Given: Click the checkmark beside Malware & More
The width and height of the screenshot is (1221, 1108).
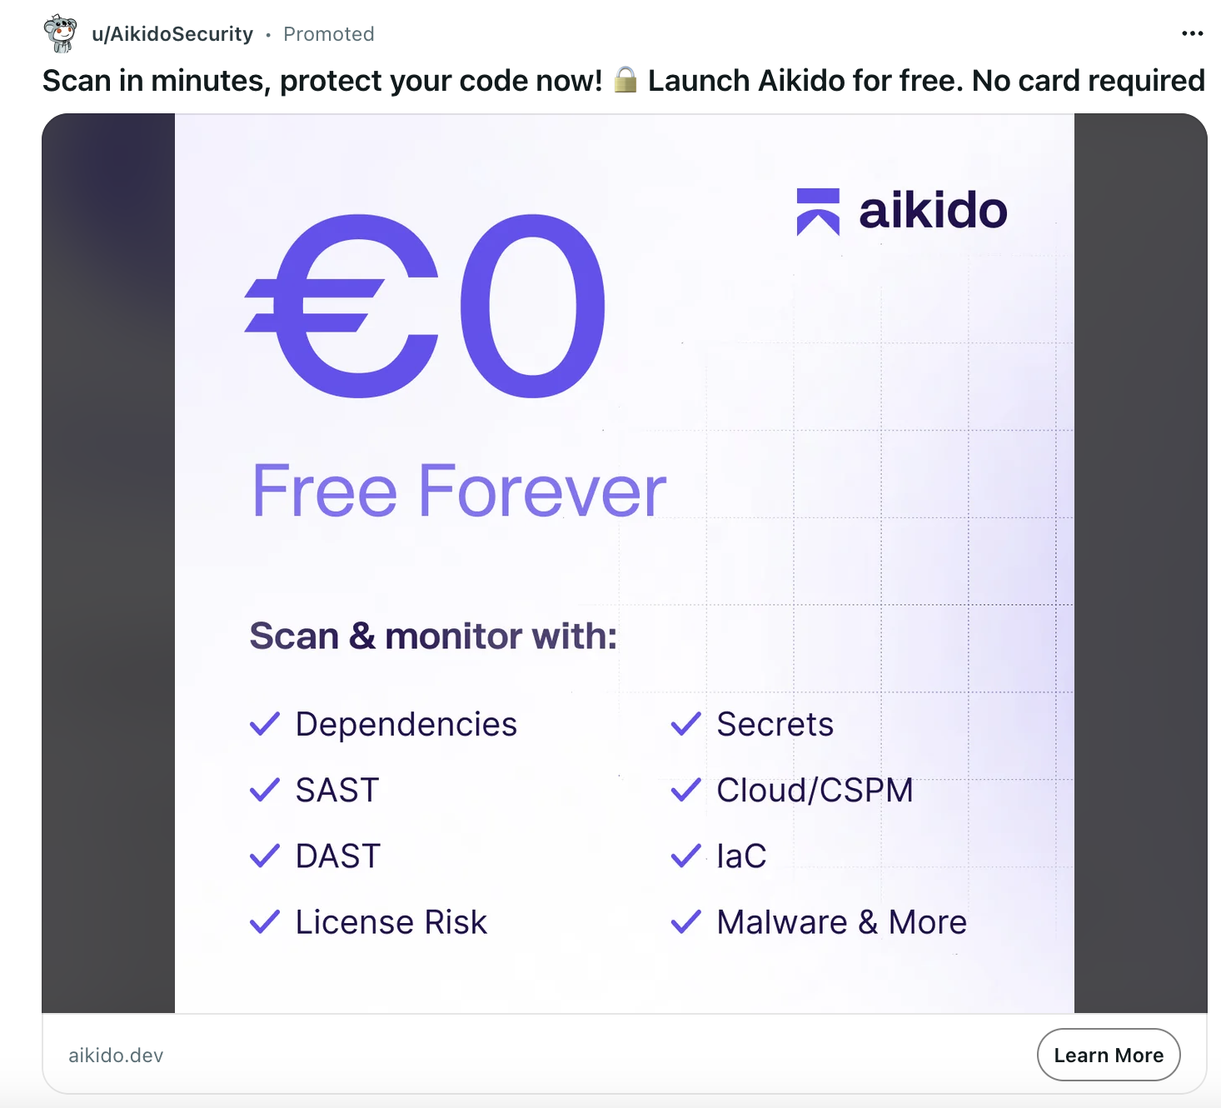Looking at the screenshot, I should pyautogui.click(x=685, y=921).
